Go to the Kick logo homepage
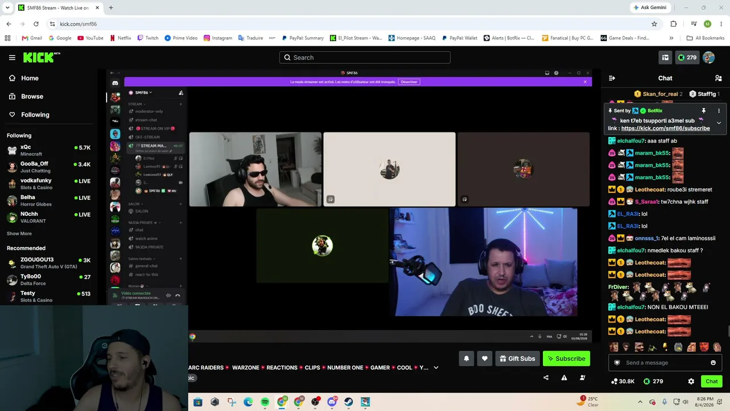The image size is (730, 411). [x=42, y=58]
